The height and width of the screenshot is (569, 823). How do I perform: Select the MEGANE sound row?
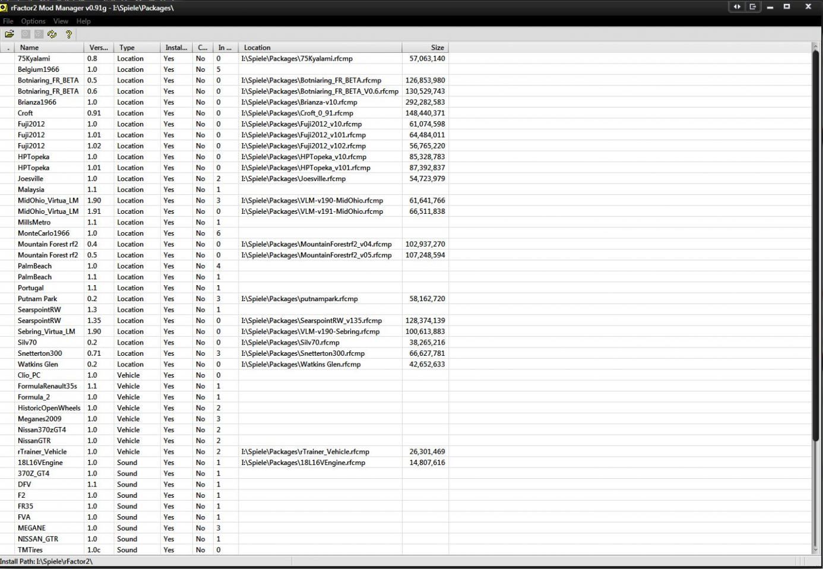pyautogui.click(x=224, y=528)
